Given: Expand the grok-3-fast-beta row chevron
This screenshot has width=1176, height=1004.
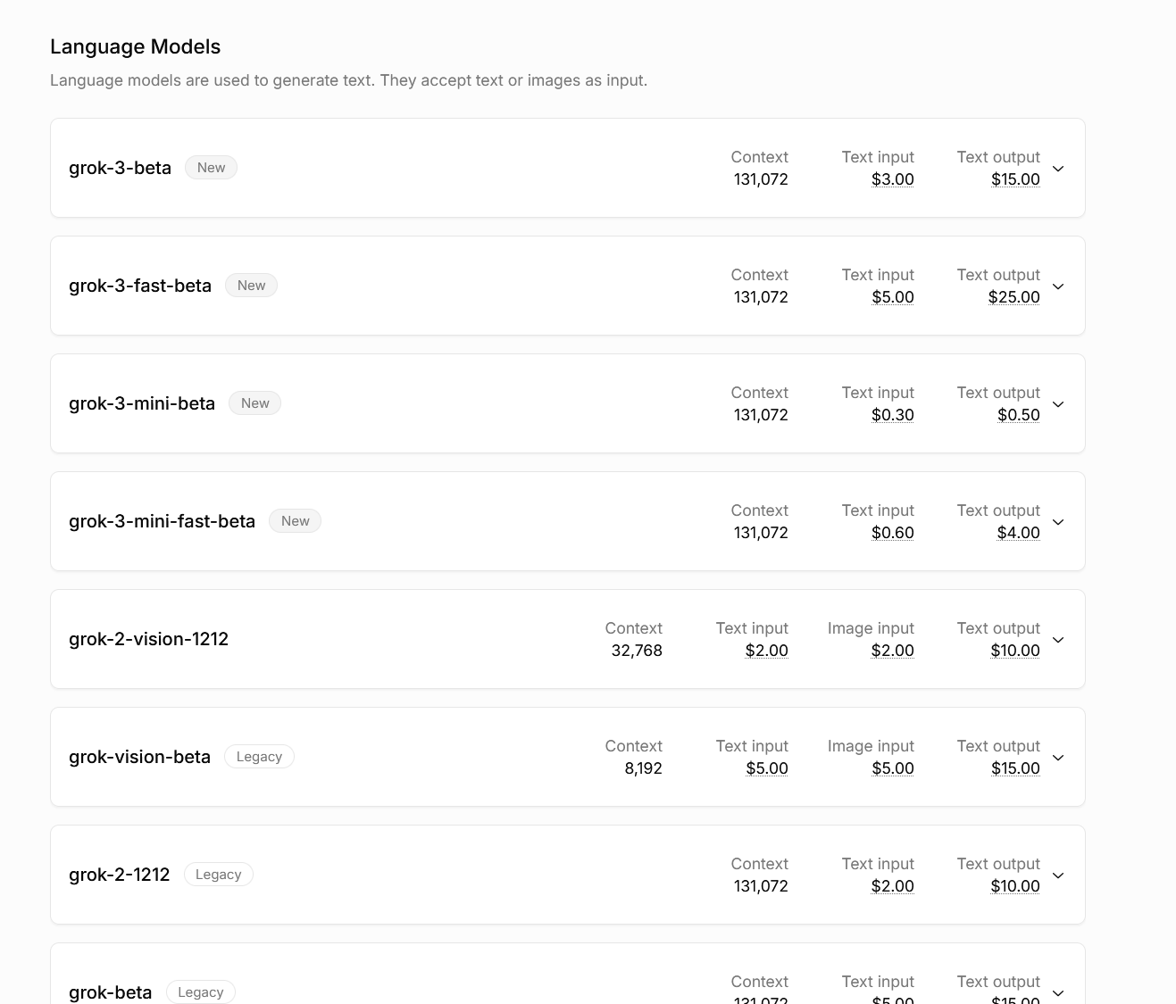Looking at the screenshot, I should coord(1058,286).
